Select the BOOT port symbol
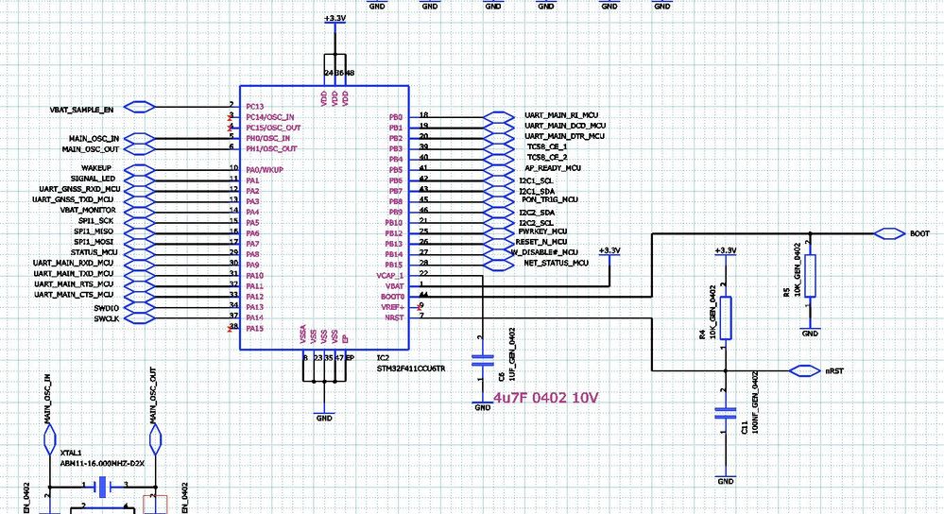Viewport: 944px width, 514px height. [889, 233]
